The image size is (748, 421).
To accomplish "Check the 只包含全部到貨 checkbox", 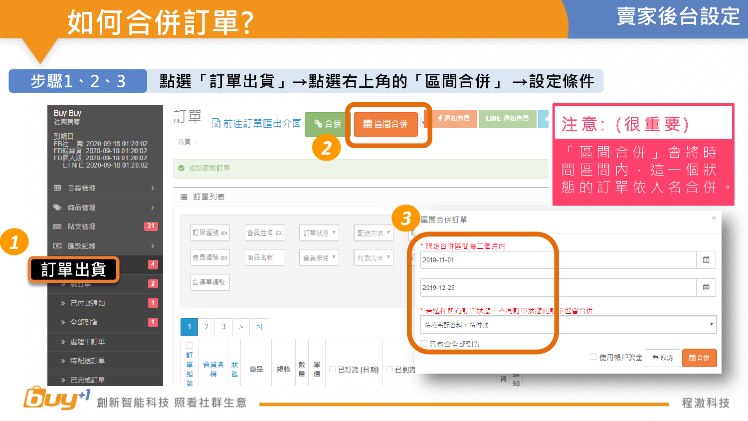I will point(424,344).
